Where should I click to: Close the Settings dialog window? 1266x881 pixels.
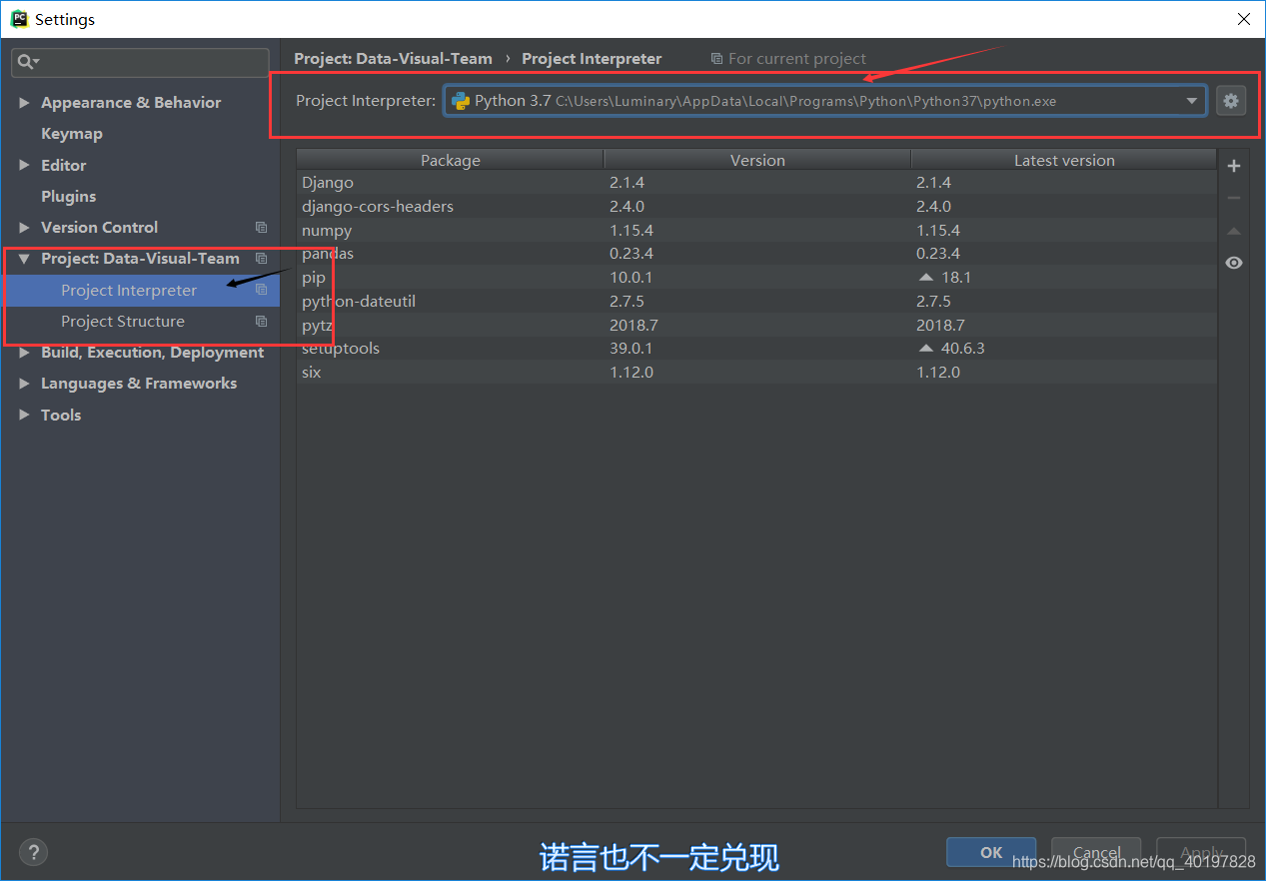point(1243,19)
